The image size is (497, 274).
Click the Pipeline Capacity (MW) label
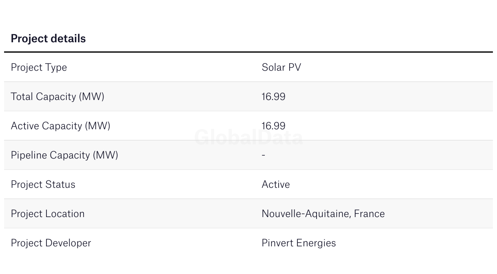(x=64, y=155)
